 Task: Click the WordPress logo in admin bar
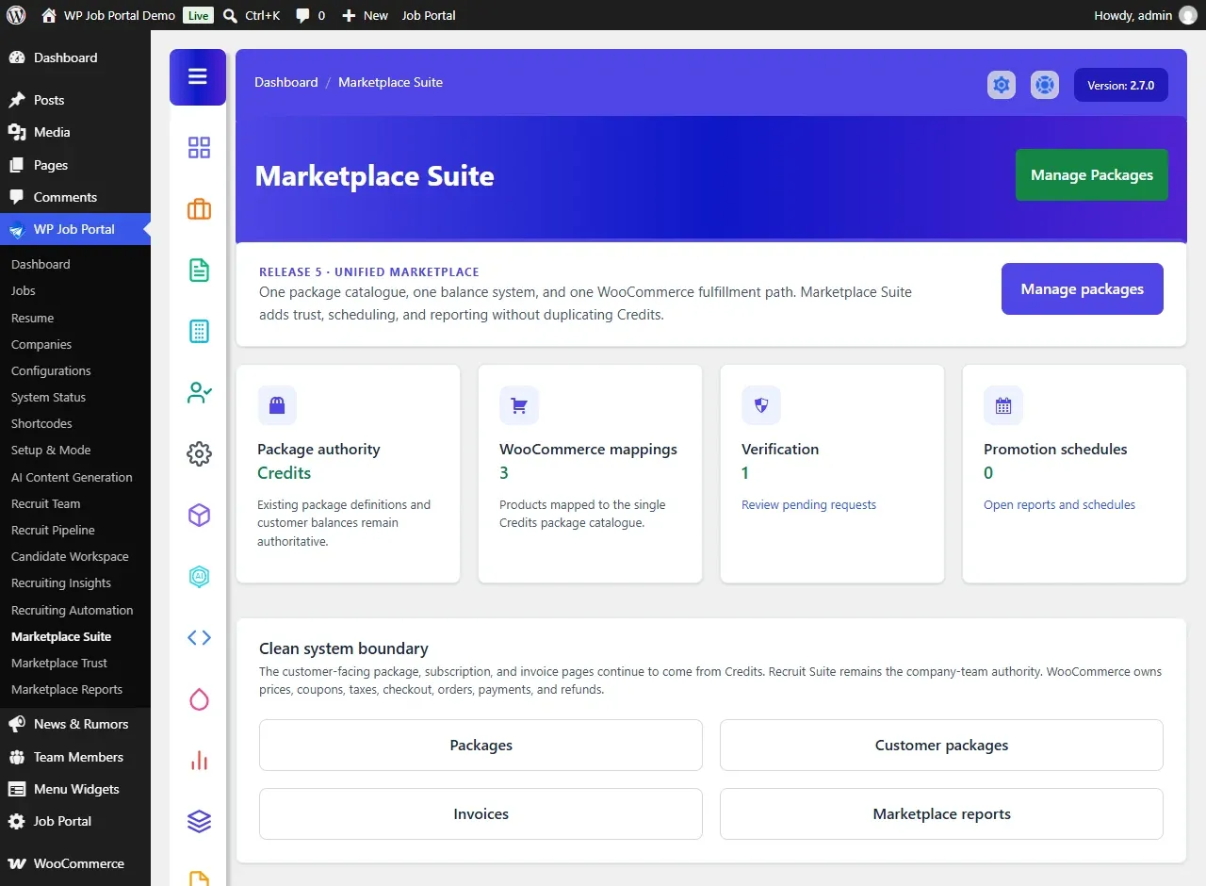point(15,15)
